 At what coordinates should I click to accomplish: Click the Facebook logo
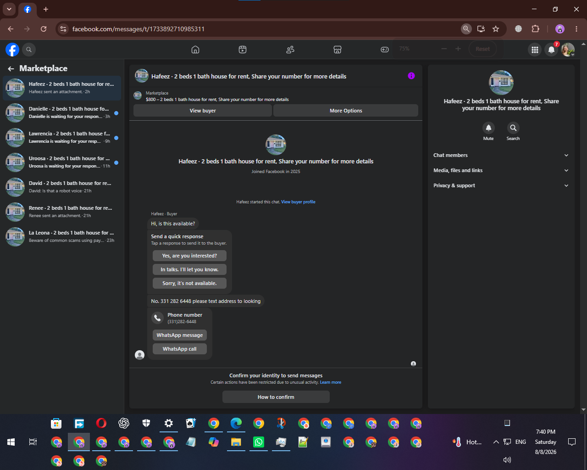tap(12, 50)
